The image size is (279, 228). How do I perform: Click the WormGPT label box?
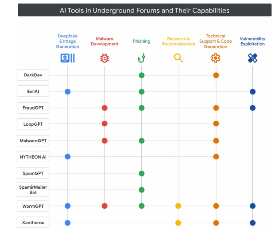(x=33, y=206)
